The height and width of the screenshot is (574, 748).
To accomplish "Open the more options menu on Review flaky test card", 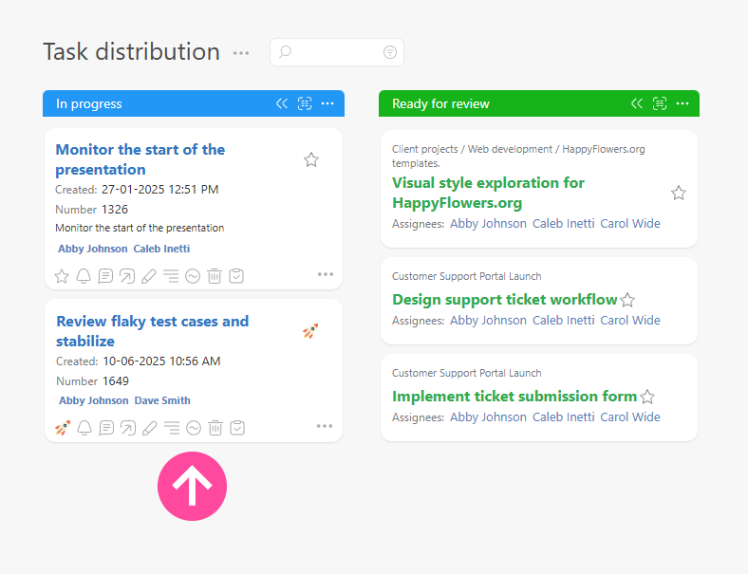I will tap(326, 426).
